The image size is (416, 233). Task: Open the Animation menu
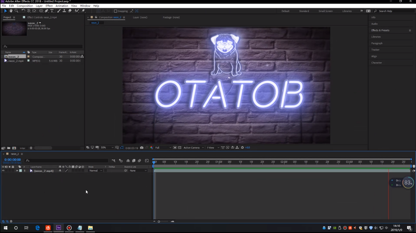click(x=62, y=6)
